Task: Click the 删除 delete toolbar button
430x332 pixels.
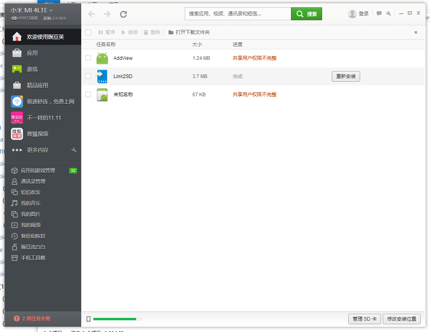Action: click(x=152, y=32)
